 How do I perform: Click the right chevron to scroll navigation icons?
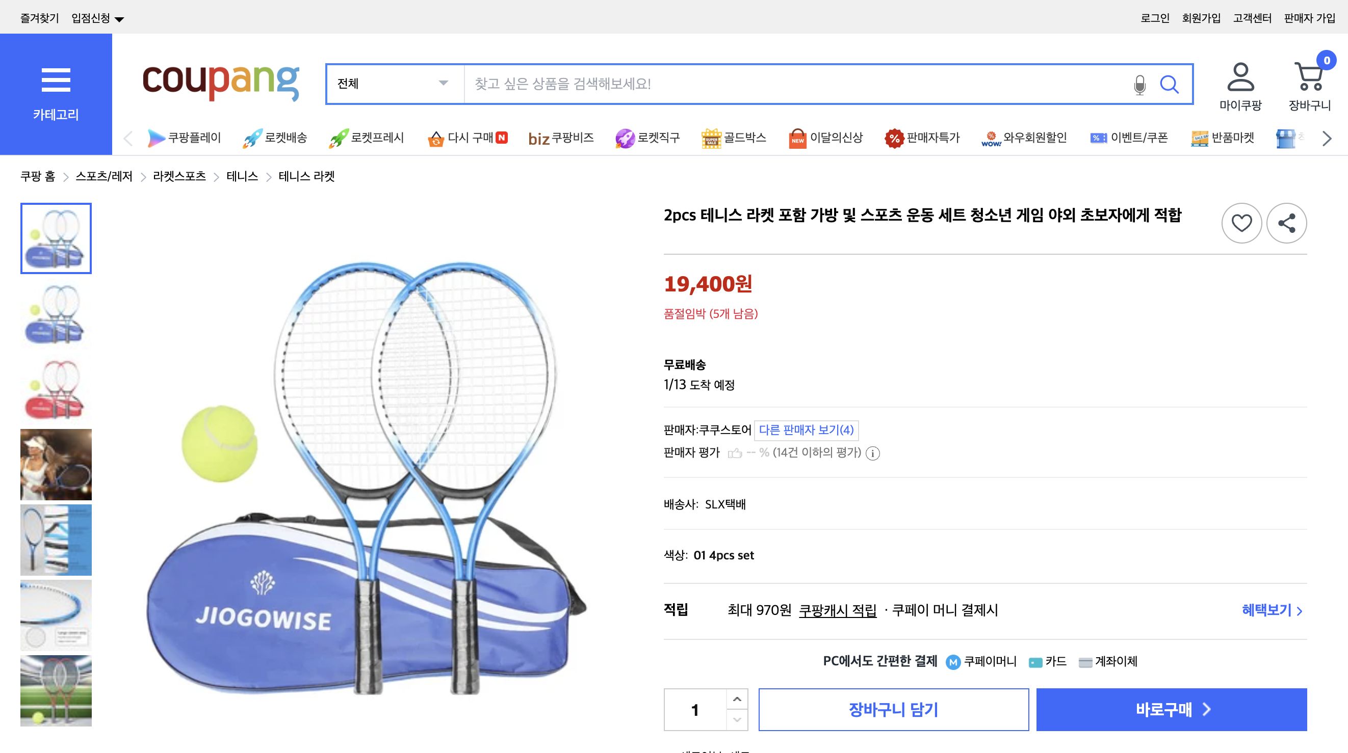(1326, 138)
